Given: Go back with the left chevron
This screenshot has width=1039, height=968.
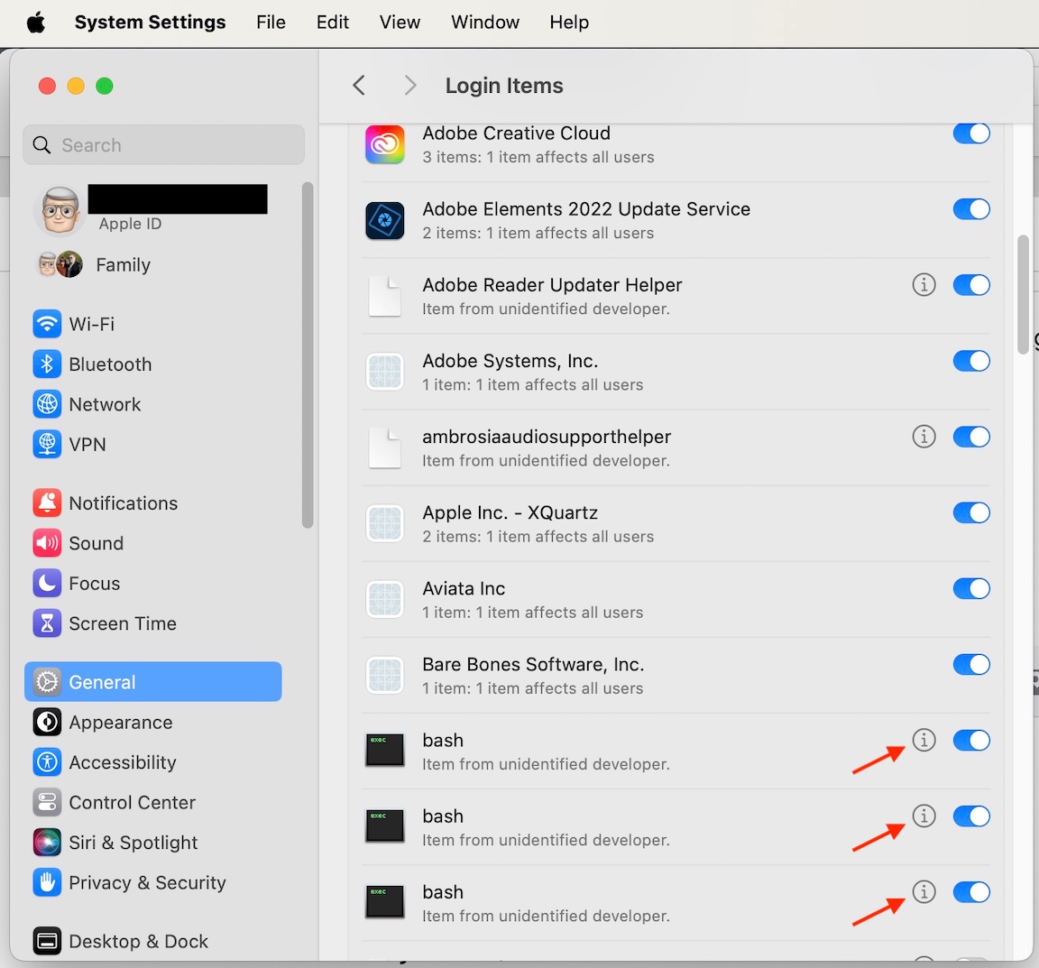Looking at the screenshot, I should (x=359, y=86).
